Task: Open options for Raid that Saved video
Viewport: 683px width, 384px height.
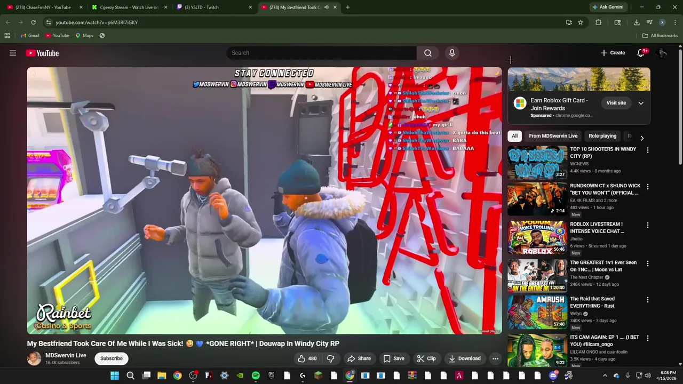Action: click(x=647, y=300)
